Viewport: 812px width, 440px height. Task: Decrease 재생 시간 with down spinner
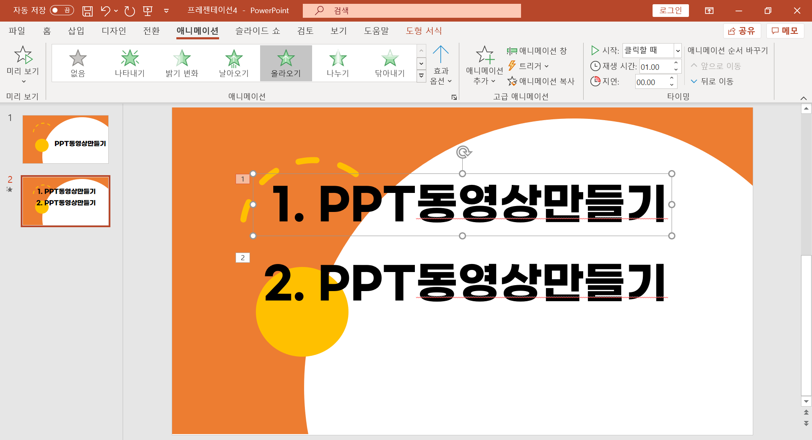tap(676, 70)
